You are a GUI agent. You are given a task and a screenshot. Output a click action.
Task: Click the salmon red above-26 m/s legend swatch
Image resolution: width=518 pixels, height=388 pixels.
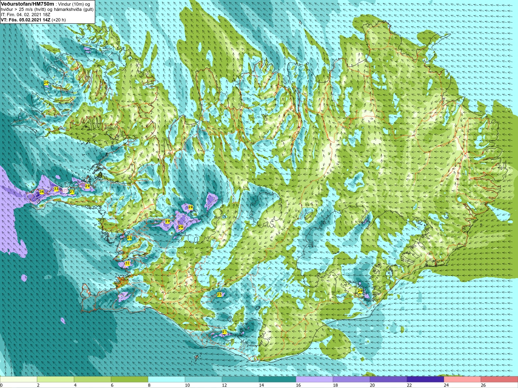(x=499, y=380)
